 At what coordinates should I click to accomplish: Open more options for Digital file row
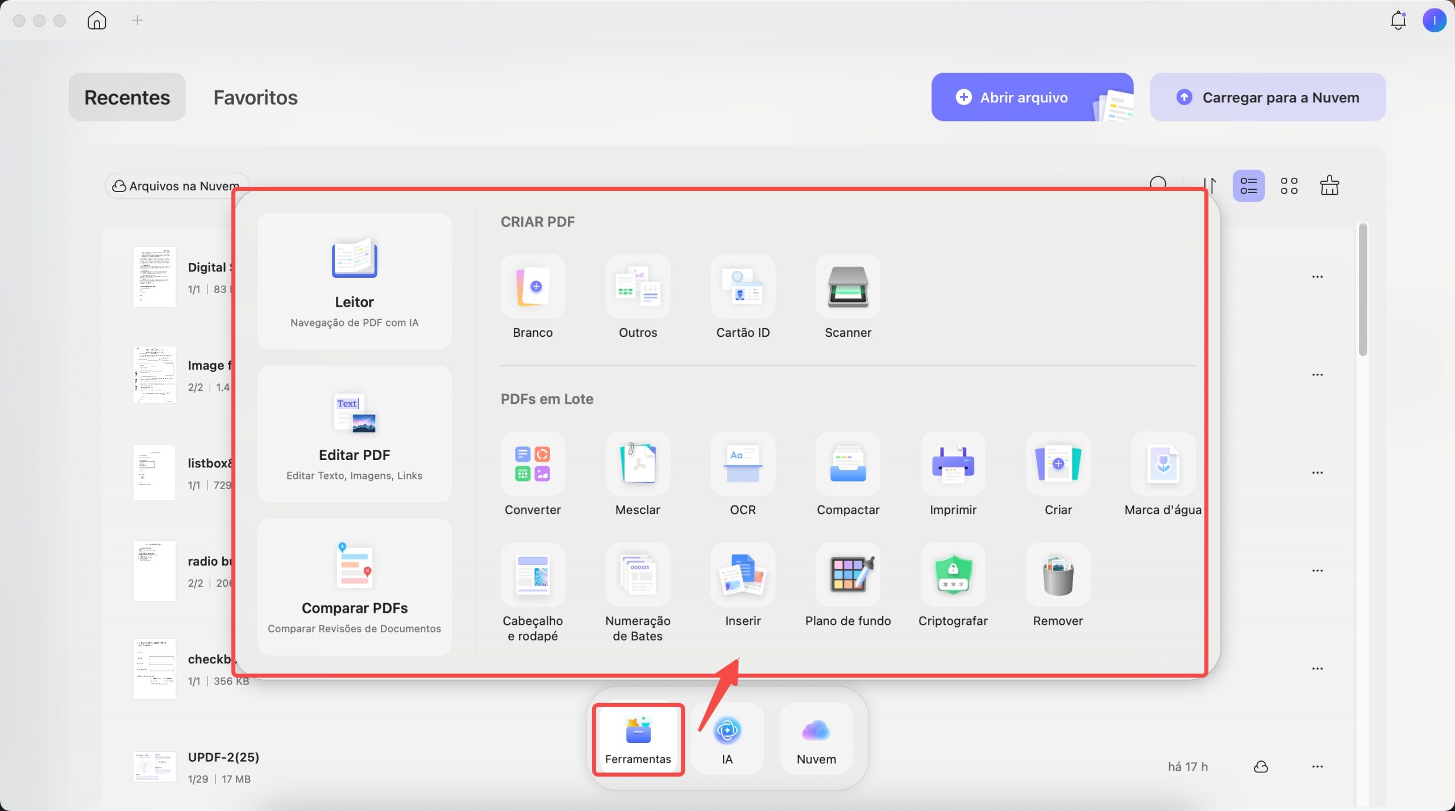click(1317, 277)
